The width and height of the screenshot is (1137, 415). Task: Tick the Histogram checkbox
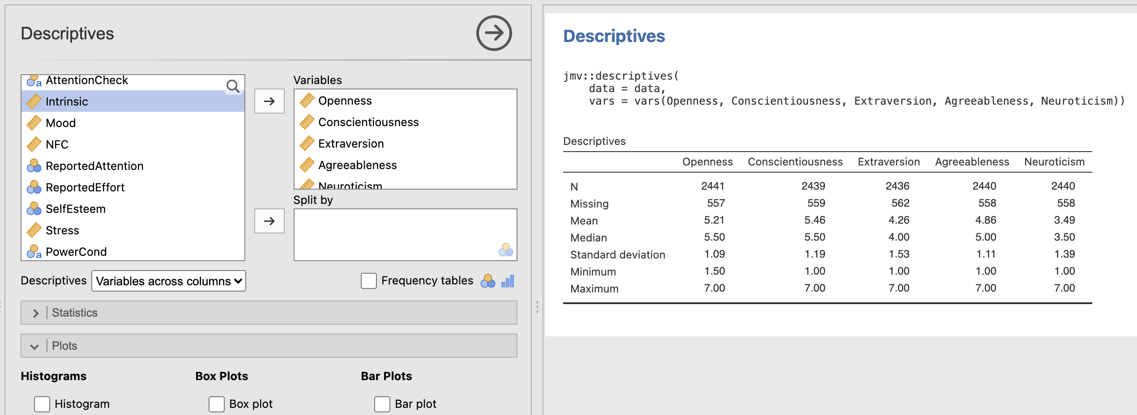tap(42, 404)
